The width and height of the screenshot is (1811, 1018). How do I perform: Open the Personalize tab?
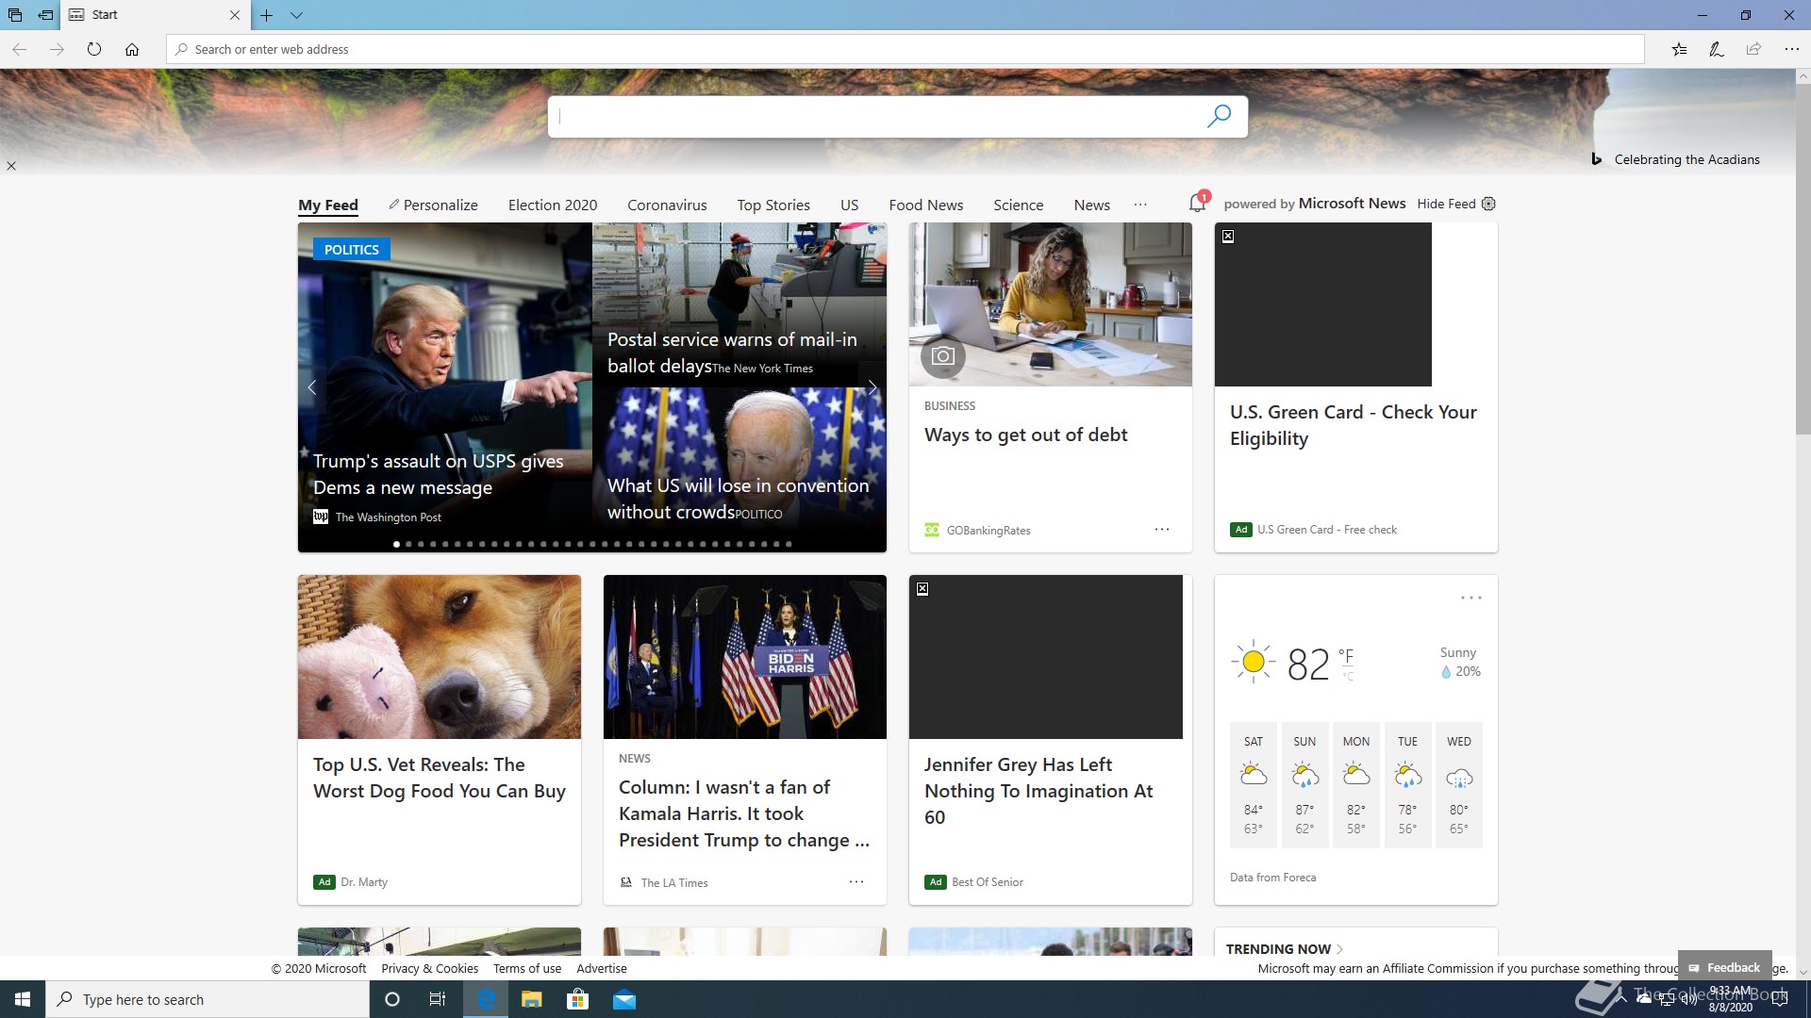(x=433, y=205)
